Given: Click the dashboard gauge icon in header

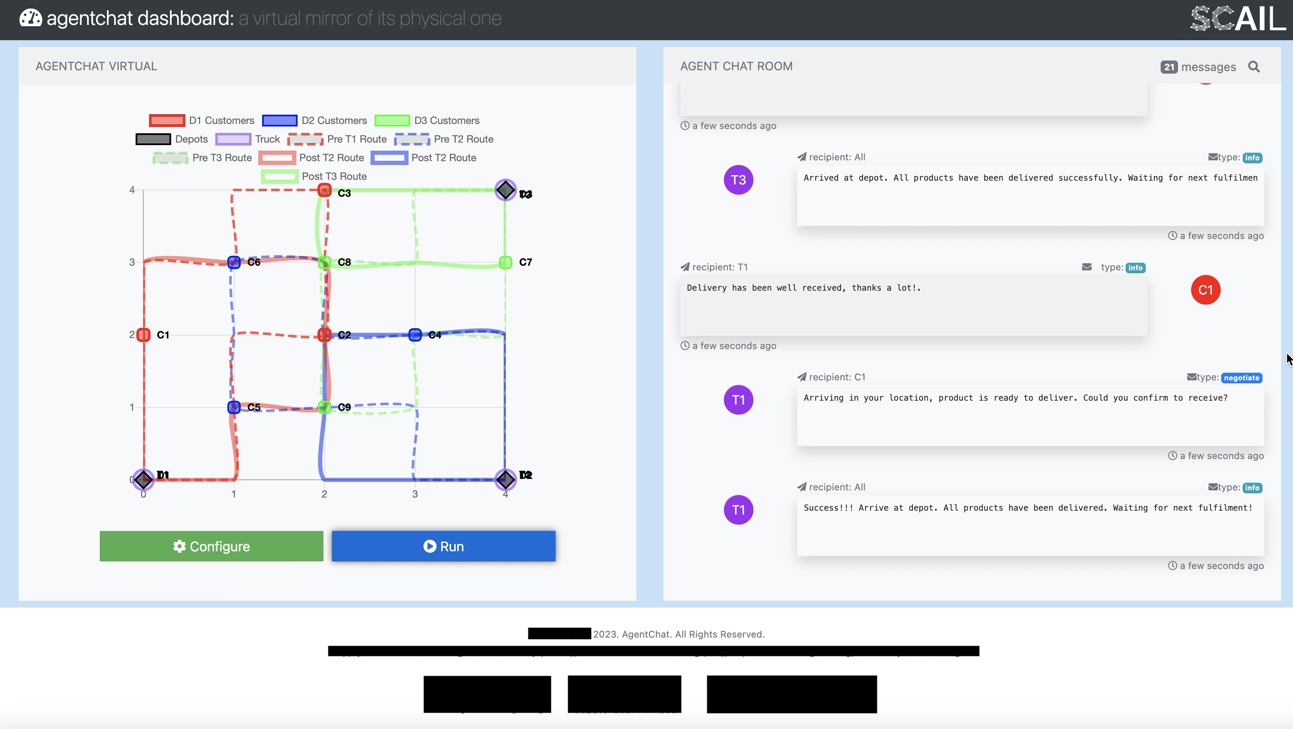Looking at the screenshot, I should (30, 18).
